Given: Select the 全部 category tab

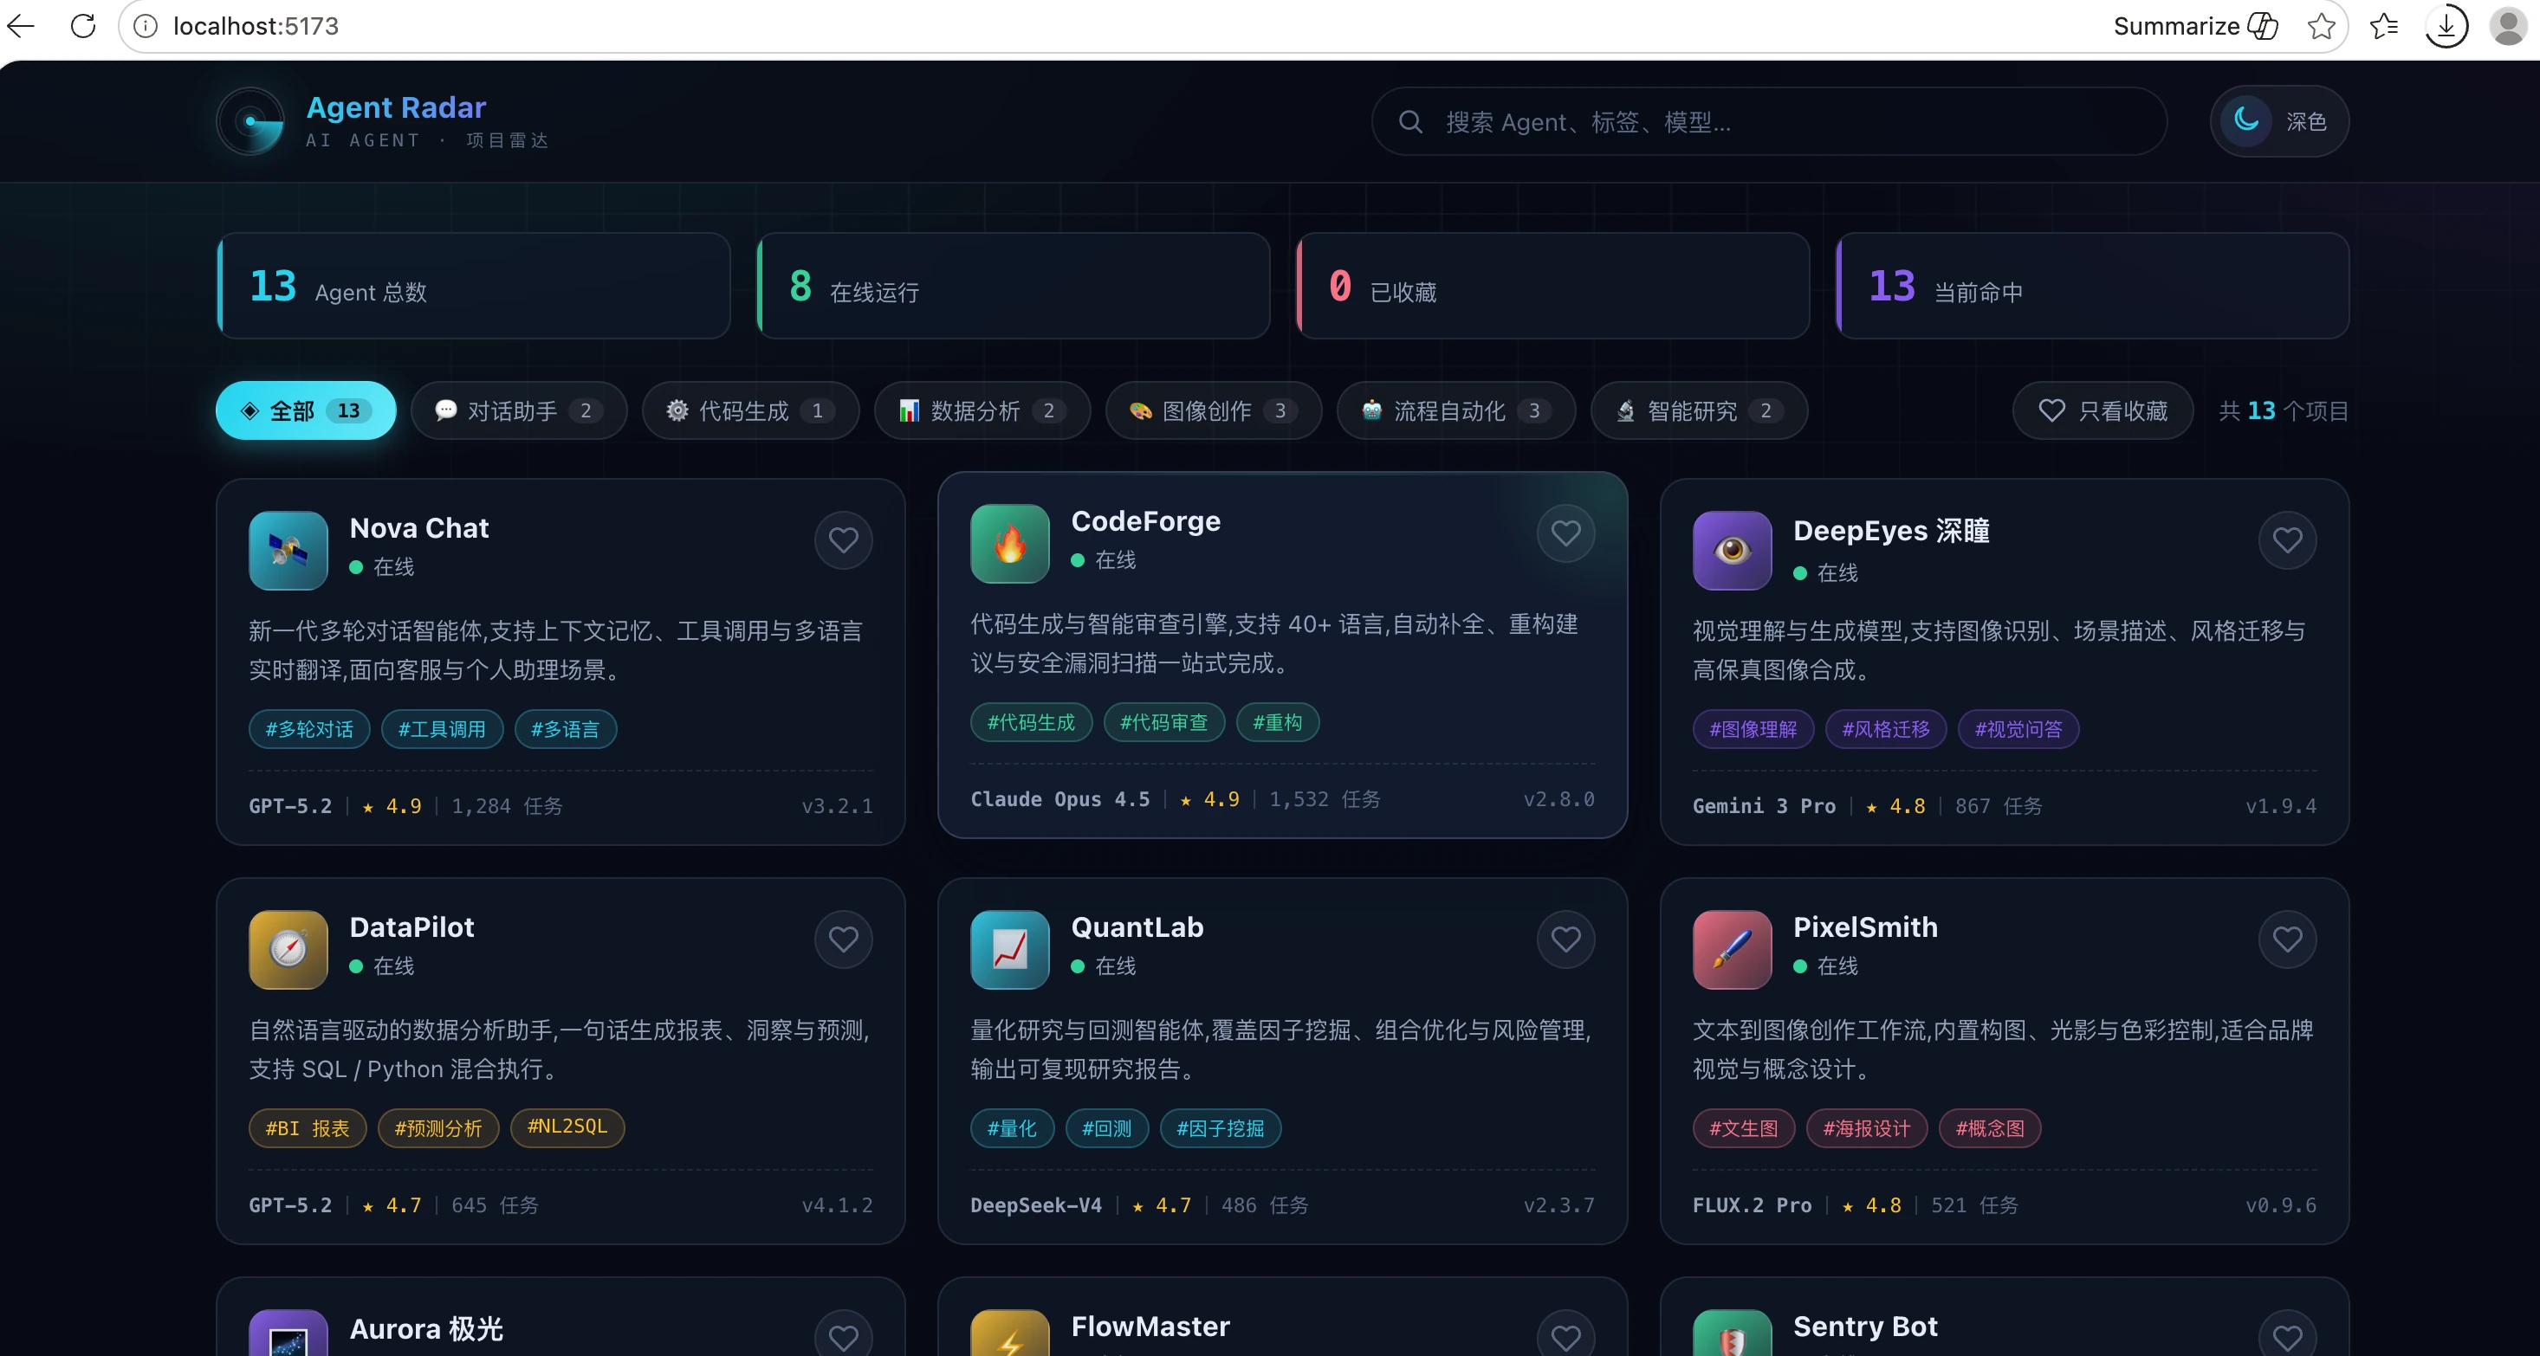Looking at the screenshot, I should (306, 411).
